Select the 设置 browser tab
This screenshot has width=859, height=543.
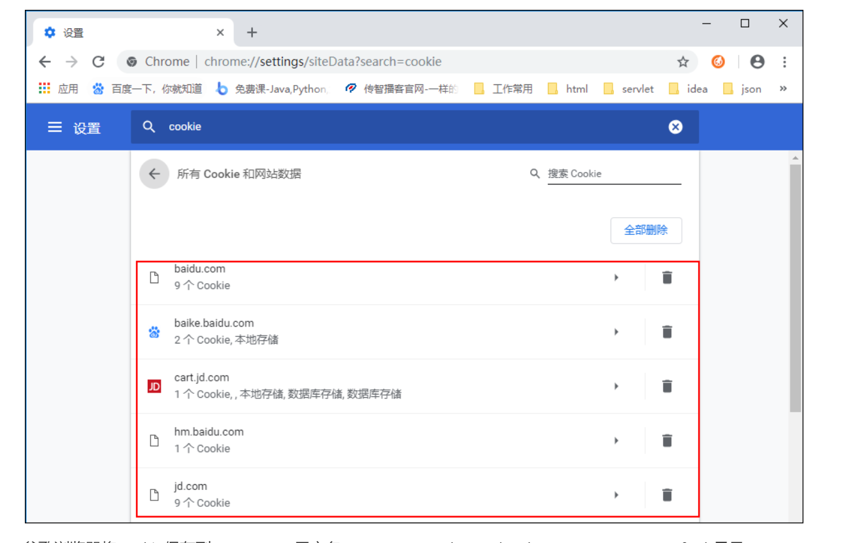[134, 32]
